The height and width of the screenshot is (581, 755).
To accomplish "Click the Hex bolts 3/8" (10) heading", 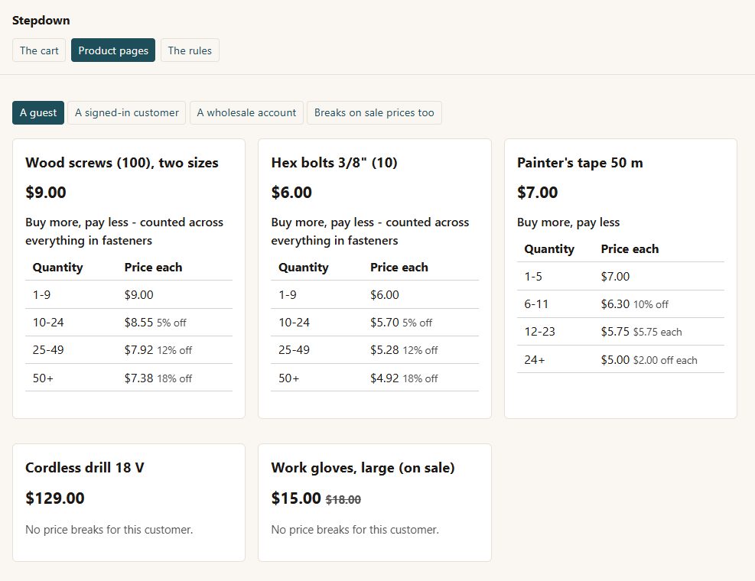I will pyautogui.click(x=334, y=163).
